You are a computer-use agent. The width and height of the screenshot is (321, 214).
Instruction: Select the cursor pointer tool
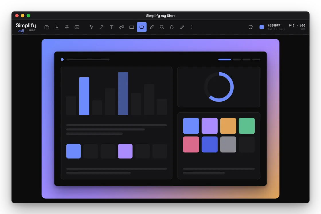coord(91,27)
